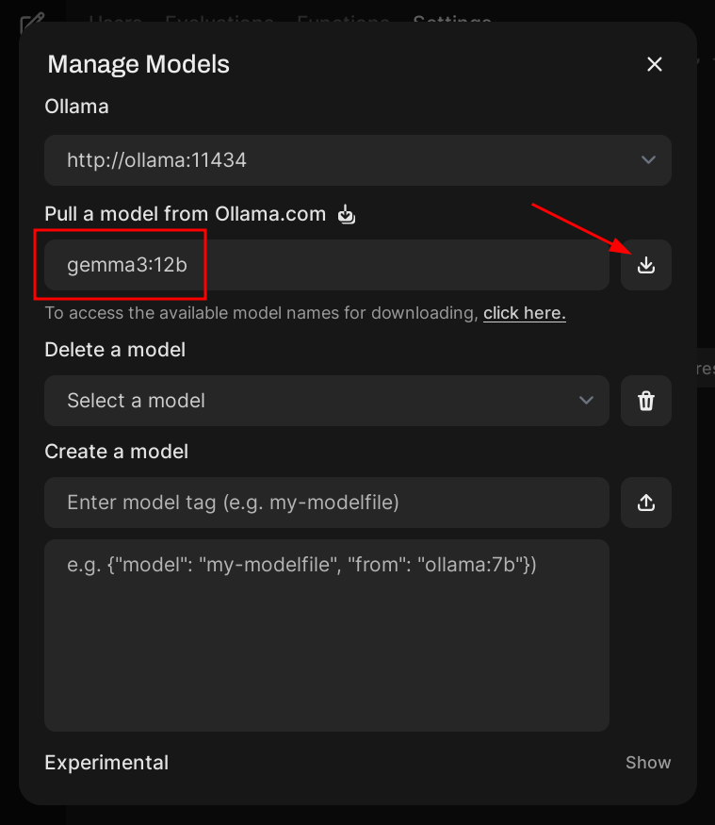The image size is (715, 825).
Task: Click the chevron on the Ollama URL selector
Action: tap(648, 160)
